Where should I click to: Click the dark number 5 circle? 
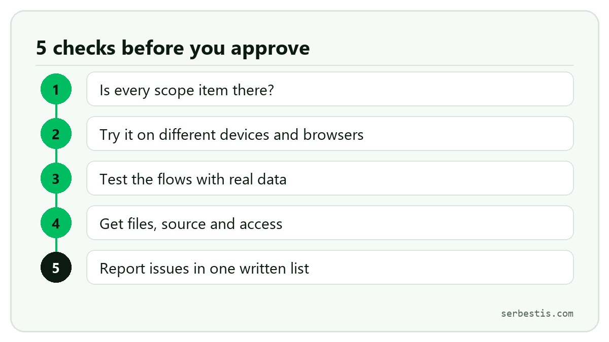coord(56,268)
